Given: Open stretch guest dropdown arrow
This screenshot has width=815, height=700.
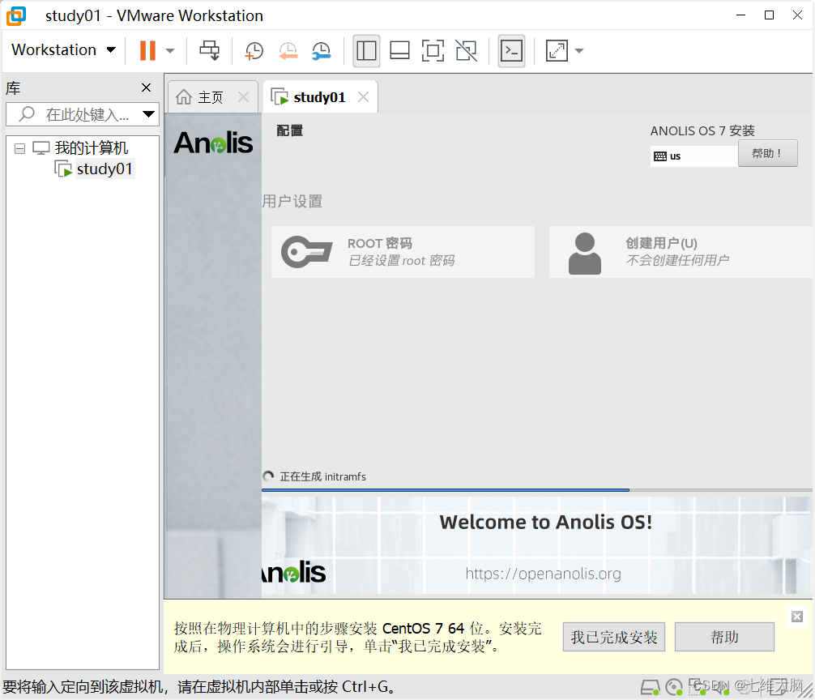Looking at the screenshot, I should point(579,51).
